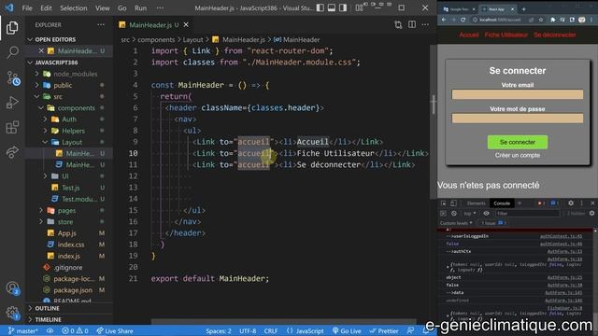The image size is (598, 336).
Task: Open the Manage gear in activity bar
Action: [x=12, y=313]
